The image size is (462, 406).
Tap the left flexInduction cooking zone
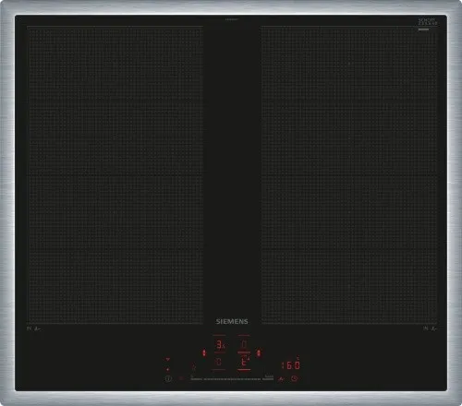(115, 174)
